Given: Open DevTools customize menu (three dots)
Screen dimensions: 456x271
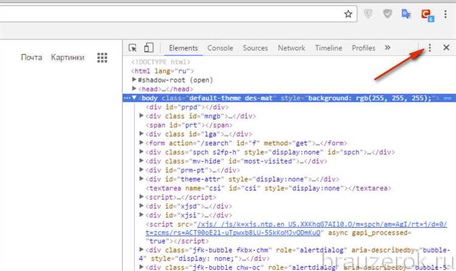Looking at the screenshot, I should pos(430,48).
